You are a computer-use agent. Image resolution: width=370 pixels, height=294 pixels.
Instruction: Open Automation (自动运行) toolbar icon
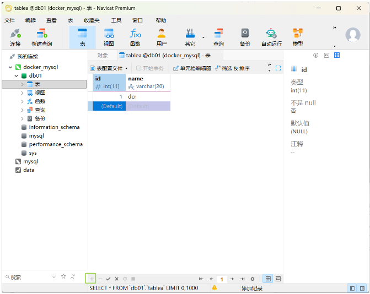(x=271, y=37)
